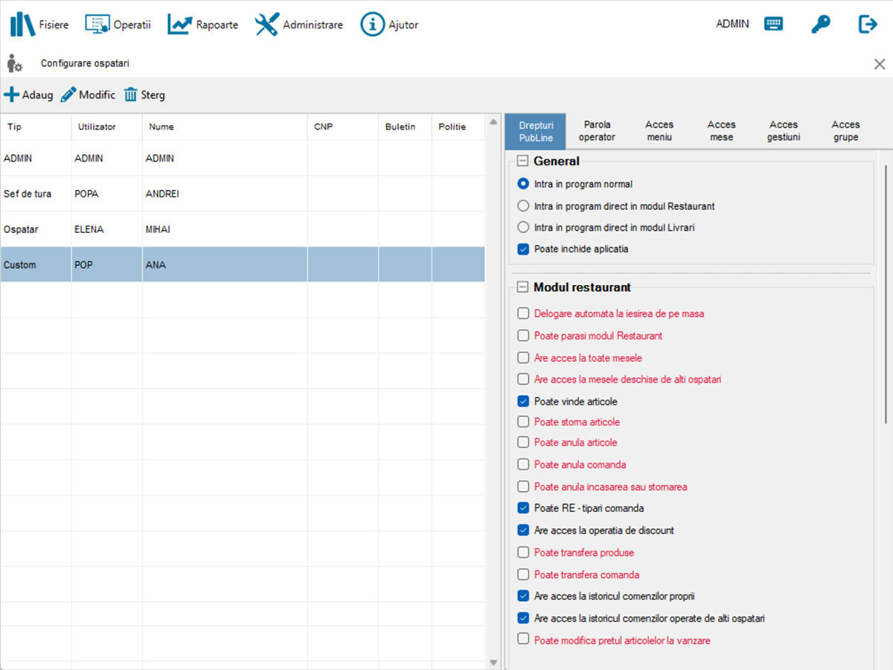Click the Tip column header
The width and height of the screenshot is (893, 670).
point(36,127)
